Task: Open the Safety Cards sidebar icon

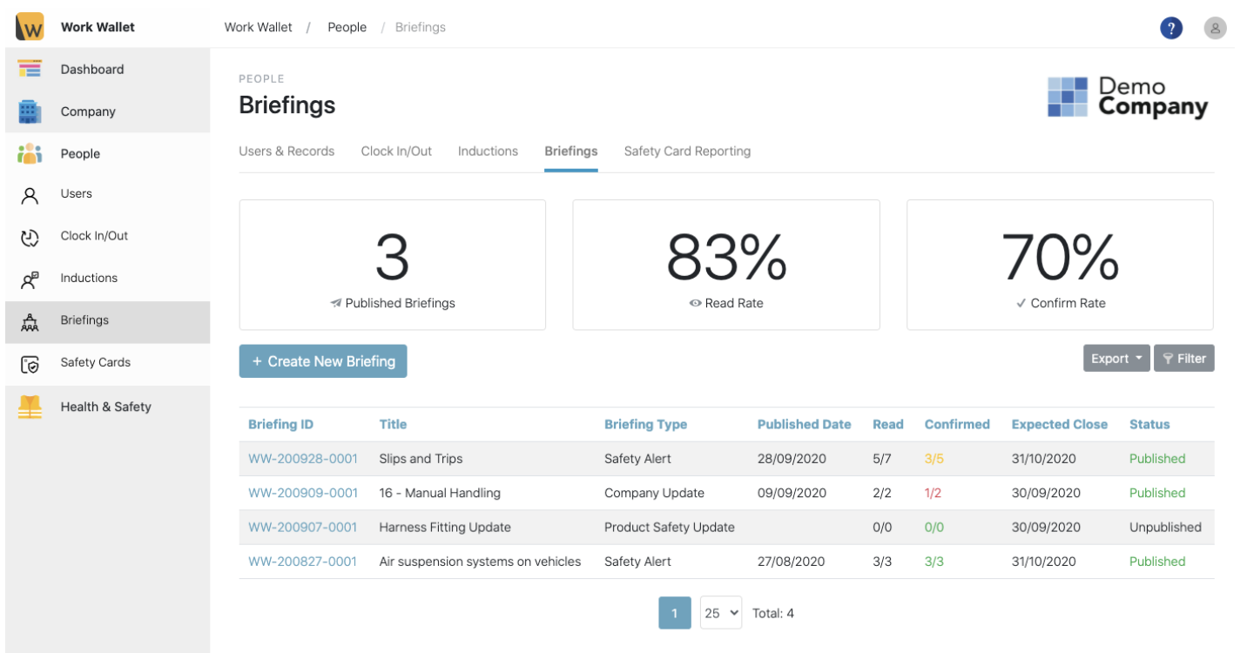Action: pyautogui.click(x=30, y=363)
